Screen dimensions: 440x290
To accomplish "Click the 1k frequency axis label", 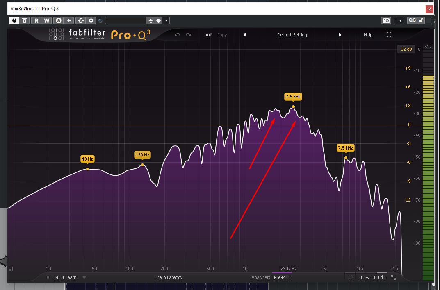I will click(245, 269).
